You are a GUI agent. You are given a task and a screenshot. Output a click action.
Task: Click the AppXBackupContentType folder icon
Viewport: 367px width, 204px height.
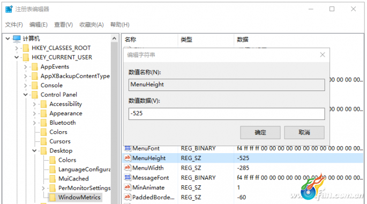pyautogui.click(x=35, y=76)
